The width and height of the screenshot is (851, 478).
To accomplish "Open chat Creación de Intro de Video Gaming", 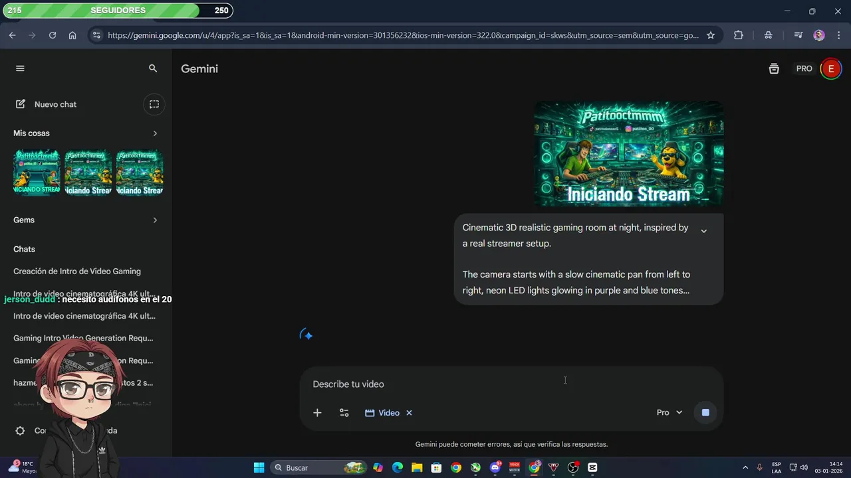I will coord(77,271).
